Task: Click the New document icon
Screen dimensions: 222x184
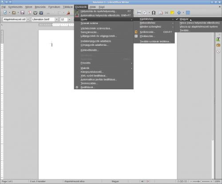Action: [5, 13]
